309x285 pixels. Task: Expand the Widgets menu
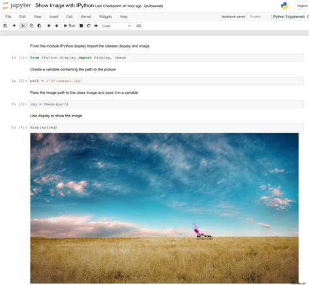tap(106, 17)
